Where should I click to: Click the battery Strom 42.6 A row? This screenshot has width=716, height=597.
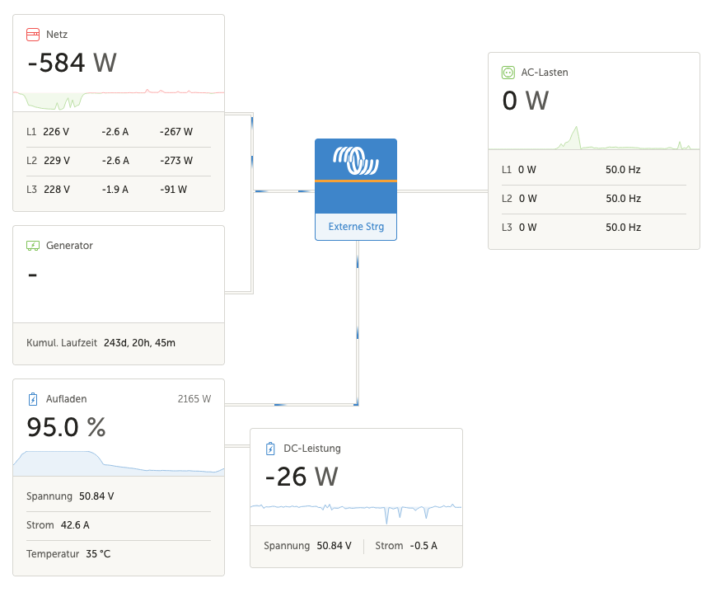pos(119,525)
